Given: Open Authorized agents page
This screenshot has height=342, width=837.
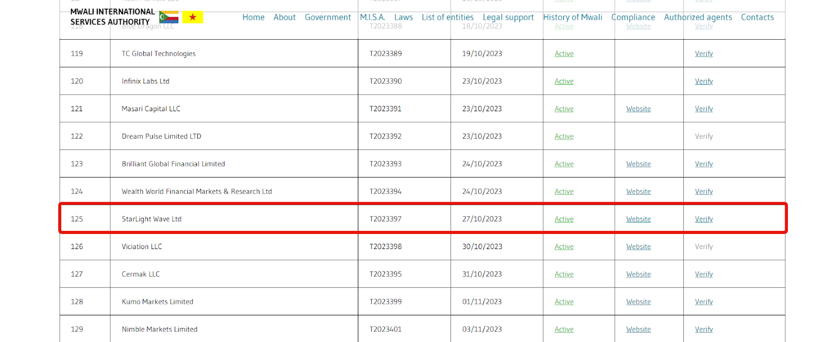Looking at the screenshot, I should pyautogui.click(x=698, y=17).
